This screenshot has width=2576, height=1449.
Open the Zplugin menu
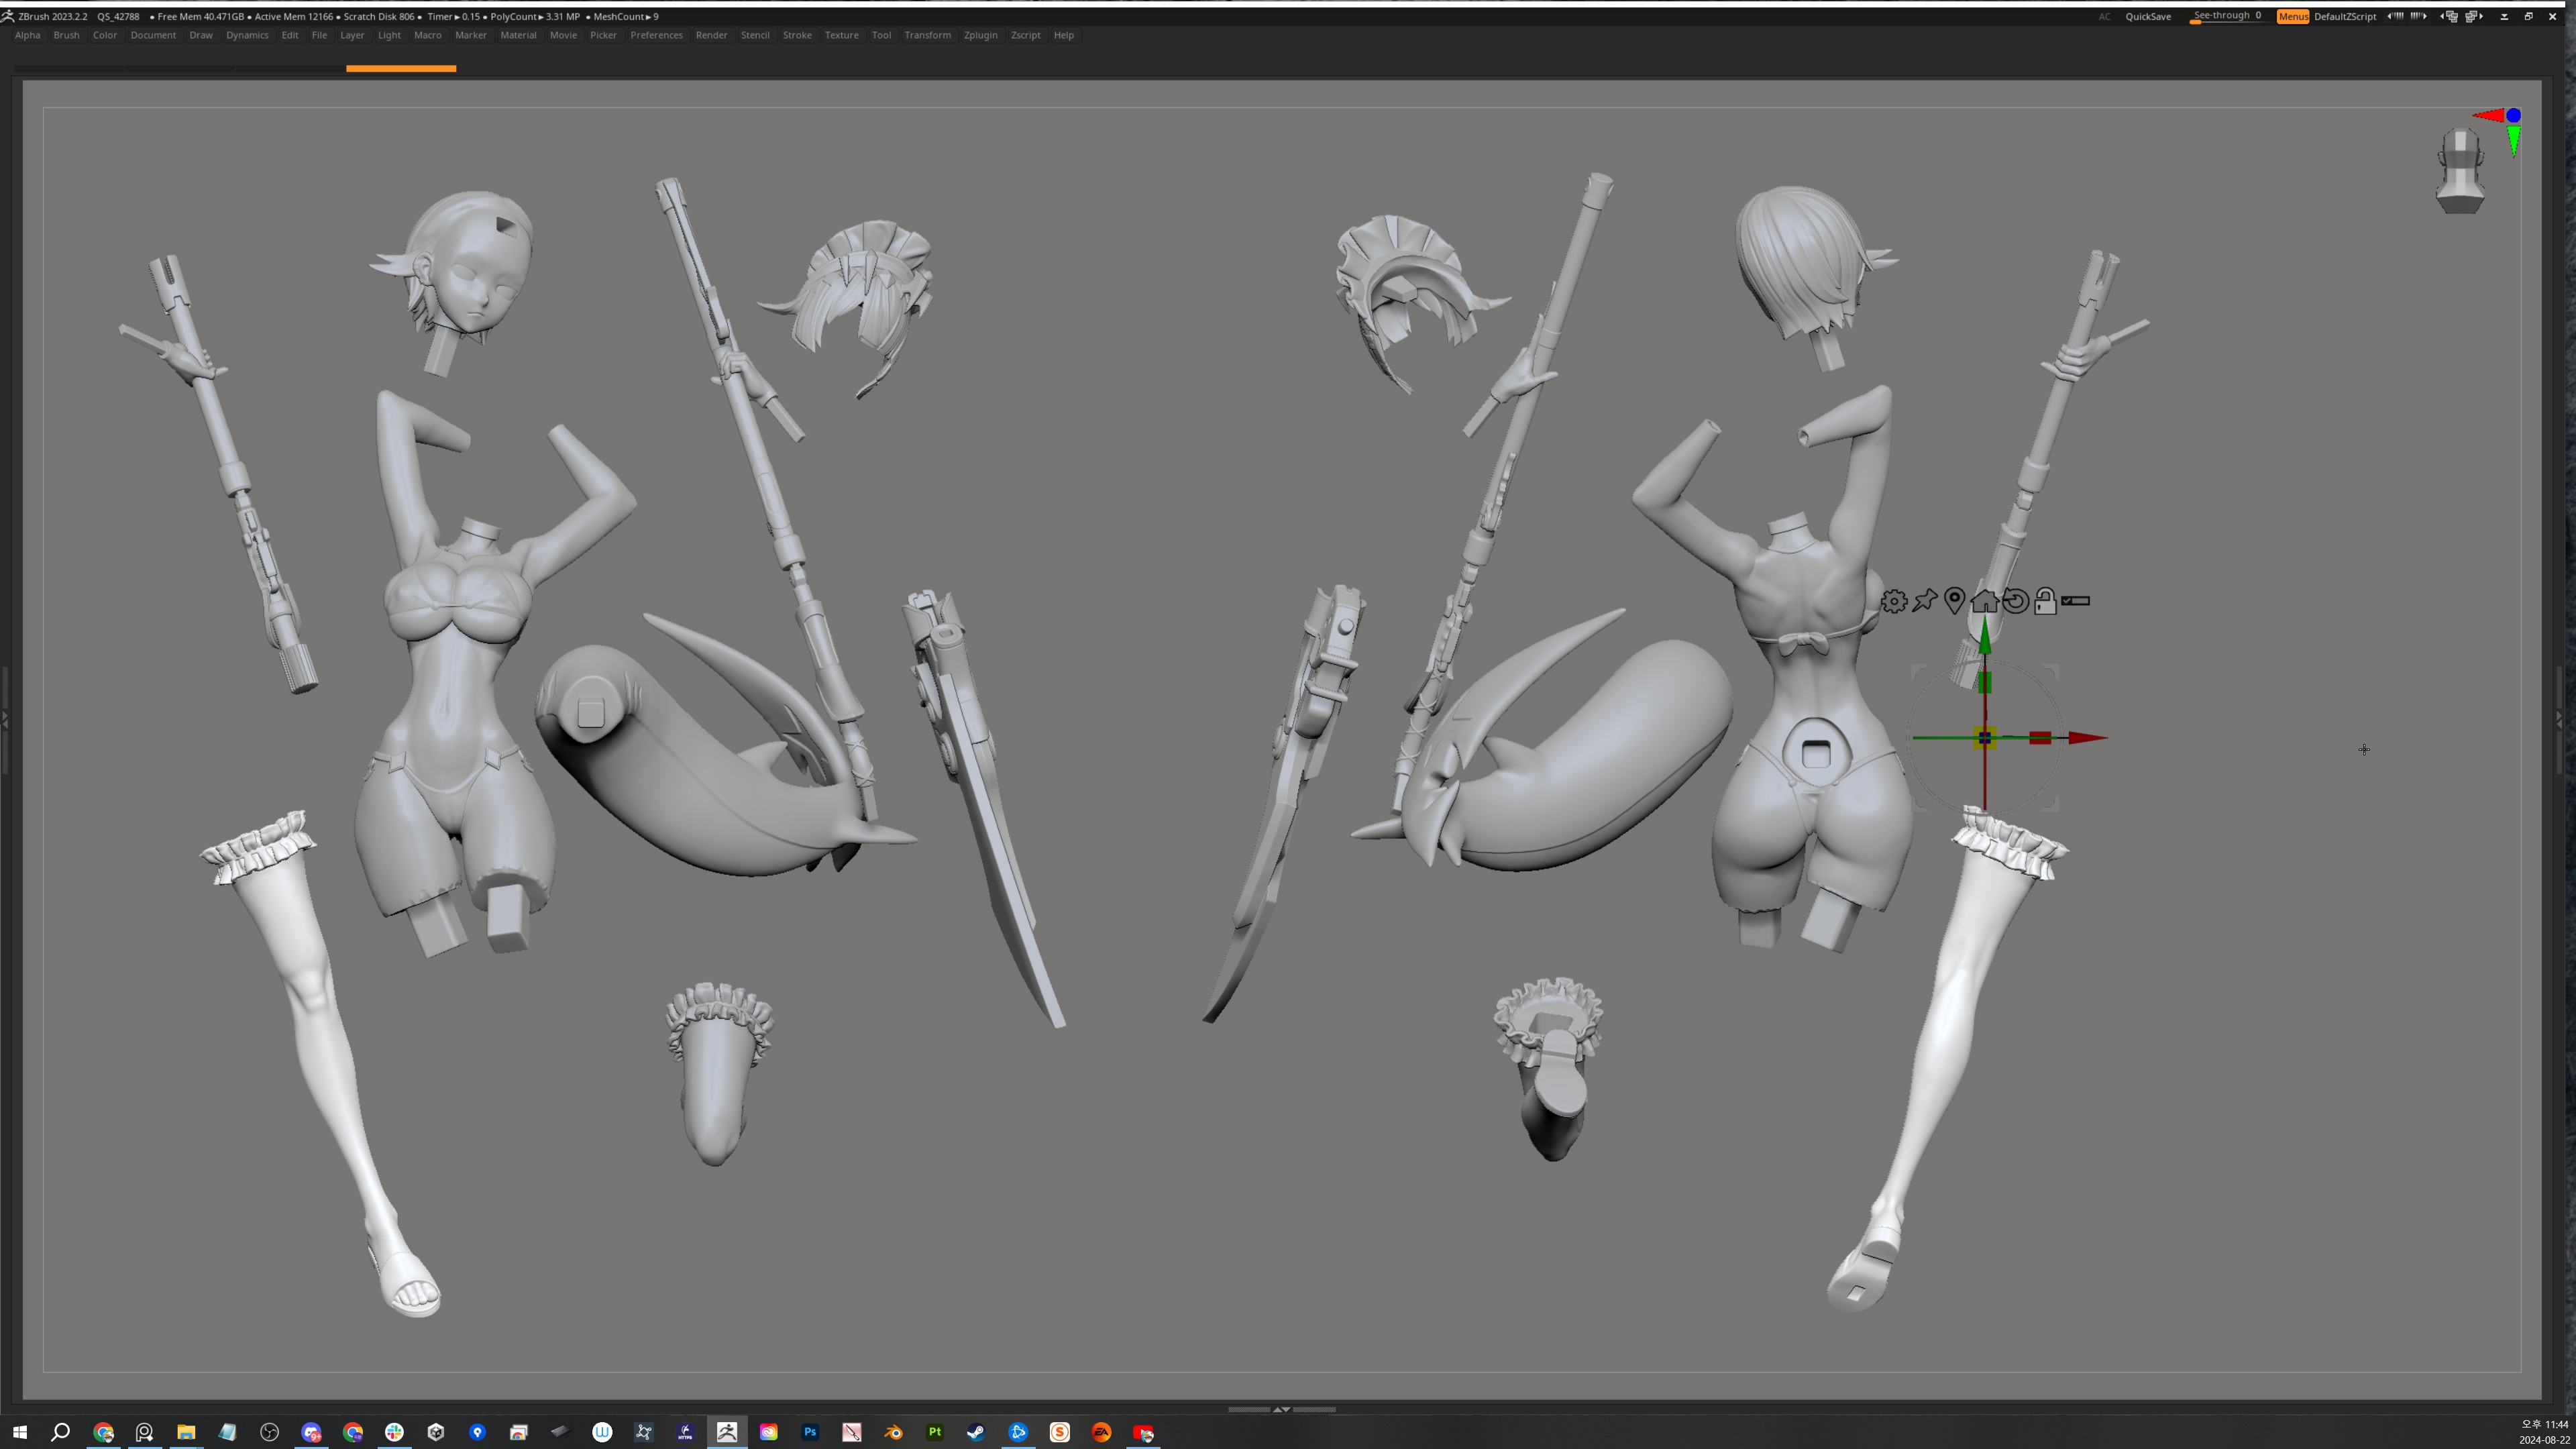pyautogui.click(x=980, y=35)
